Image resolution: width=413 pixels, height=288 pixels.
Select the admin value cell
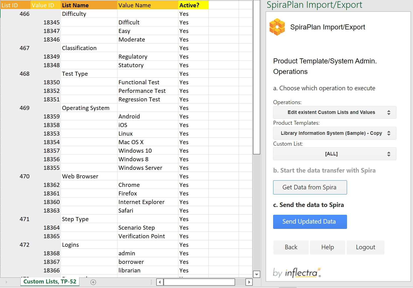(x=148, y=253)
